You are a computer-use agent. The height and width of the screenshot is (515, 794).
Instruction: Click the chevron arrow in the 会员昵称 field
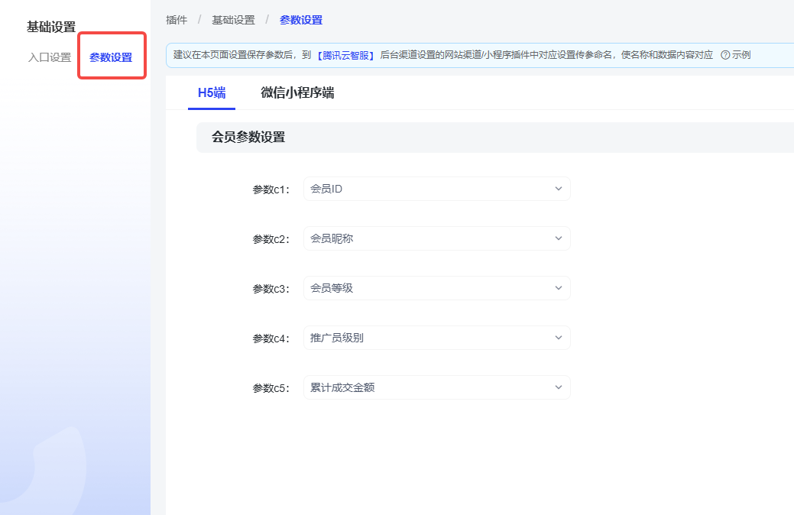(x=558, y=238)
